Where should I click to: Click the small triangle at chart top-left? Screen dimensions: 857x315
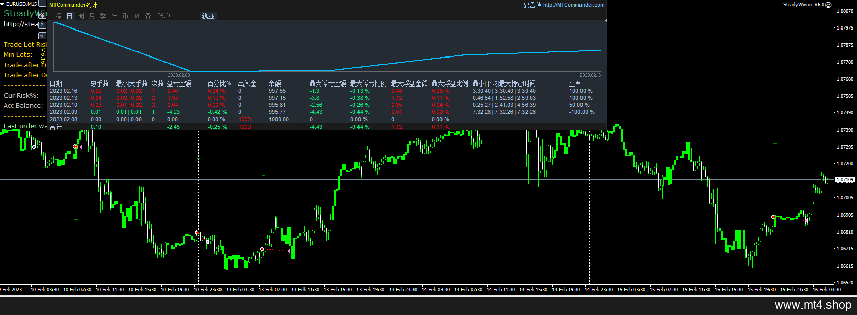click(2, 4)
